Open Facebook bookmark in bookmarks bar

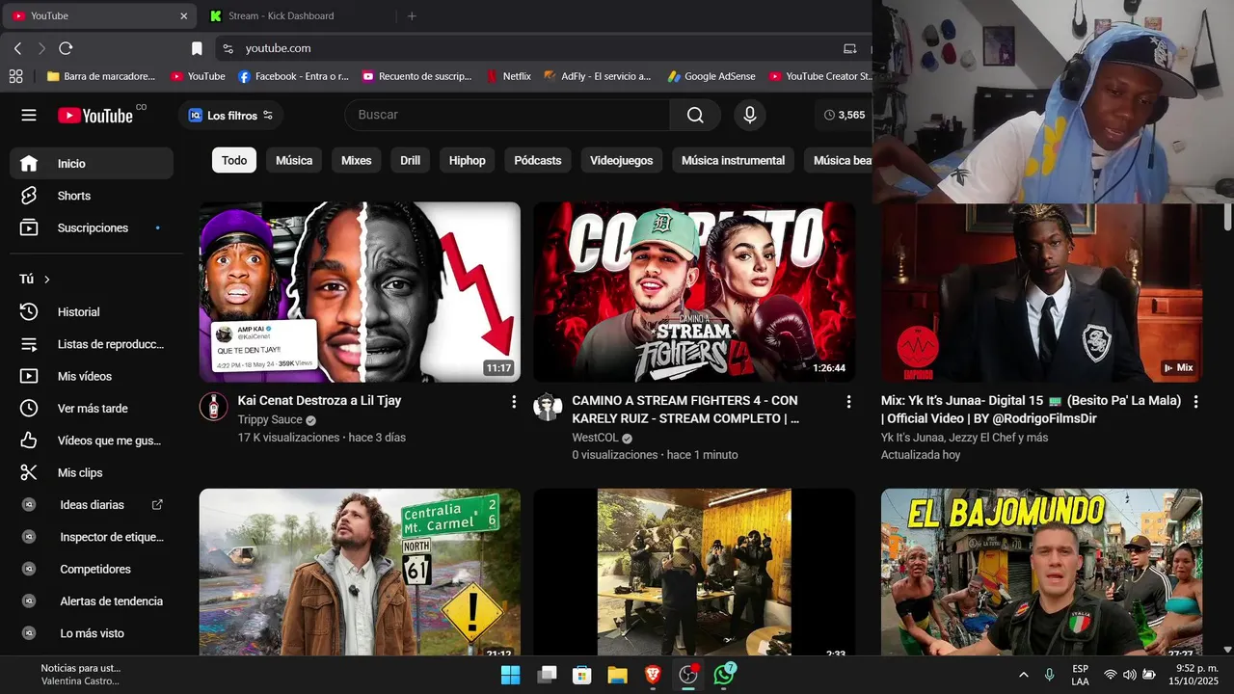click(x=293, y=76)
